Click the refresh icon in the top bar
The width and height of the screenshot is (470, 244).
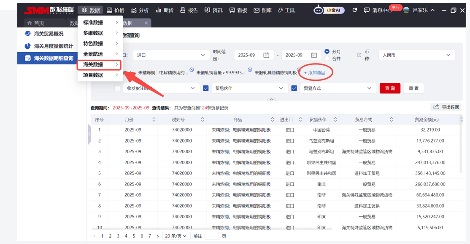(x=355, y=10)
